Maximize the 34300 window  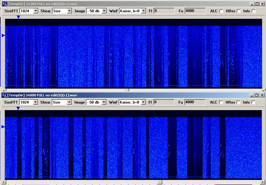tap(257, 4)
